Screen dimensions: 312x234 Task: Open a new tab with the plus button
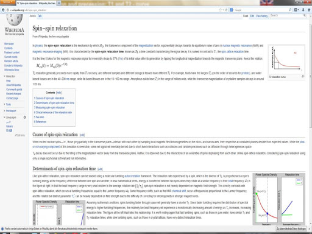(59, 3)
